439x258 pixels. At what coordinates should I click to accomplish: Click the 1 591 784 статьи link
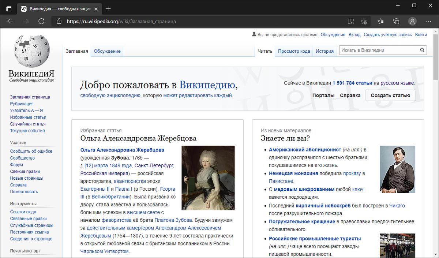[x=352, y=83]
